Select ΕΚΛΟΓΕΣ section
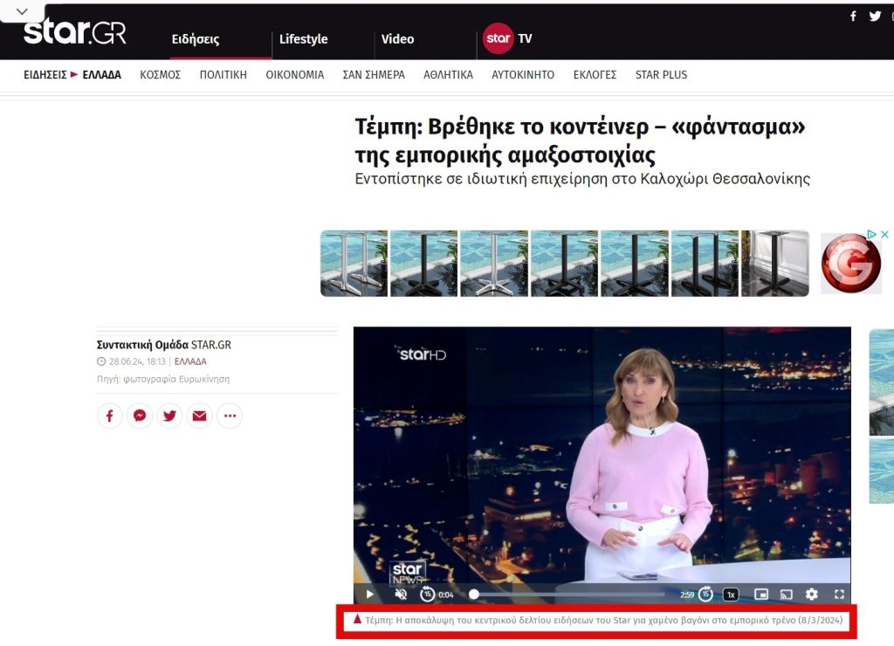This screenshot has height=646, width=894. (595, 75)
